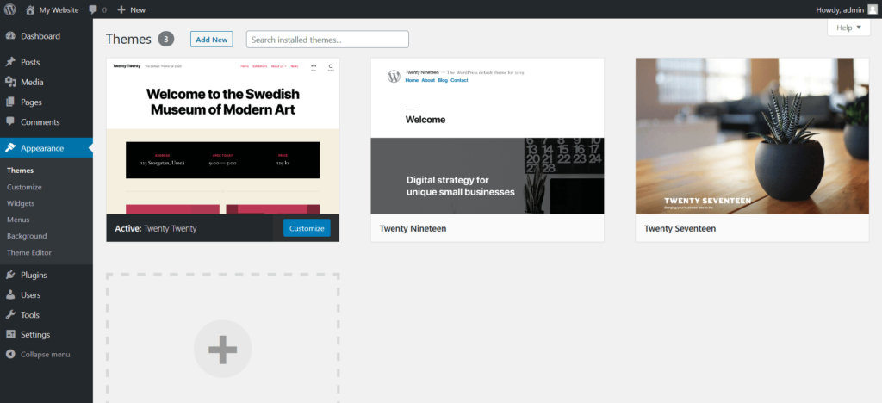Click the Themes page heading

click(x=129, y=39)
